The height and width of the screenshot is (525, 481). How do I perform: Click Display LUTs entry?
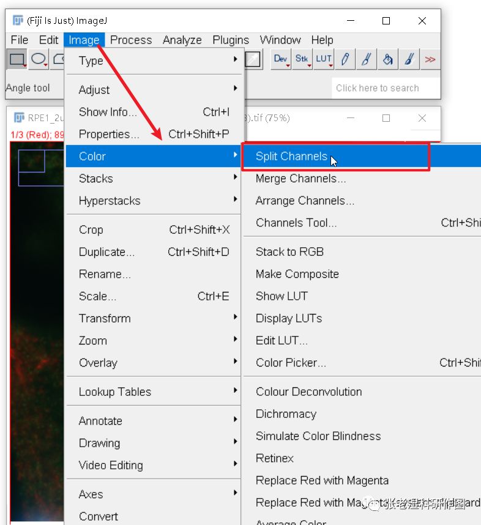[x=362, y=318]
